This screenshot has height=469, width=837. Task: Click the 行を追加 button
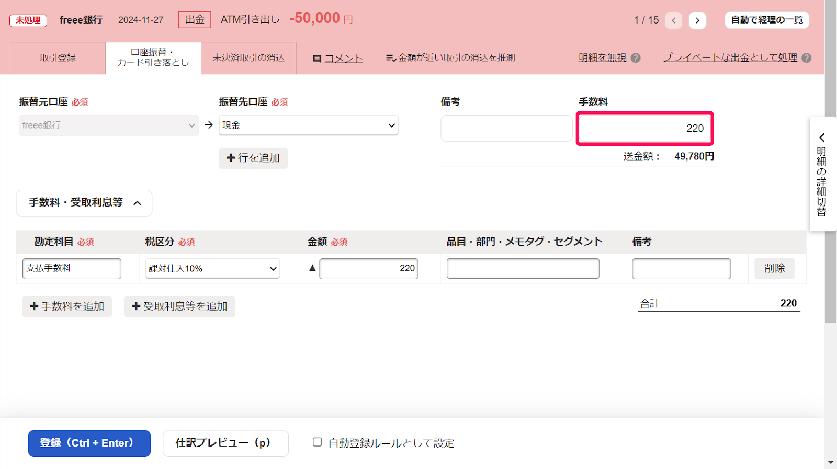click(253, 158)
